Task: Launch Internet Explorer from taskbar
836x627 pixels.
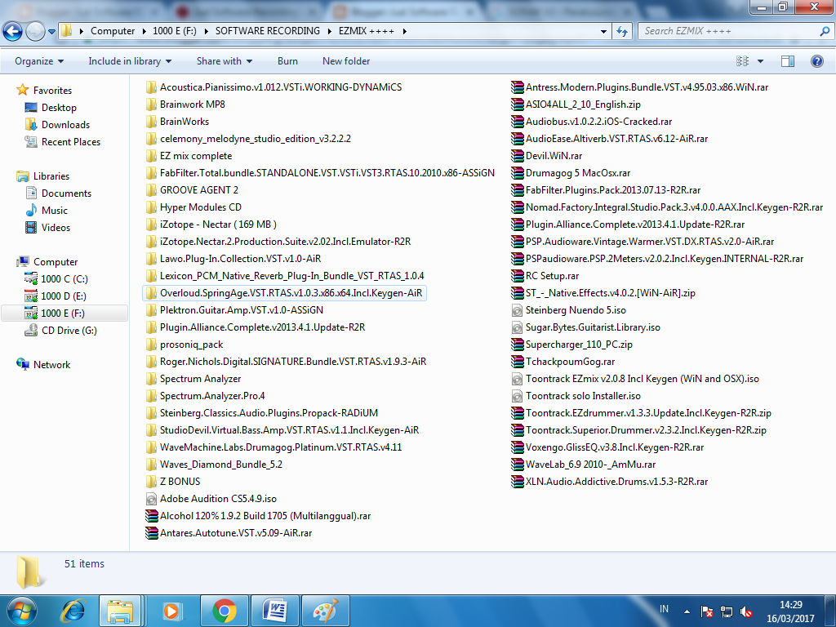Action: pos(73,611)
